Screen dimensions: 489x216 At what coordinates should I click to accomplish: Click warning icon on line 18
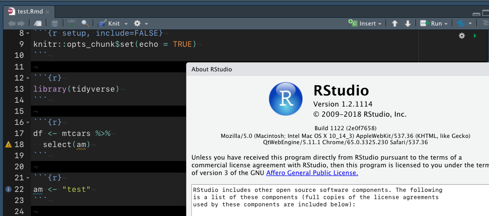[x=8, y=145]
